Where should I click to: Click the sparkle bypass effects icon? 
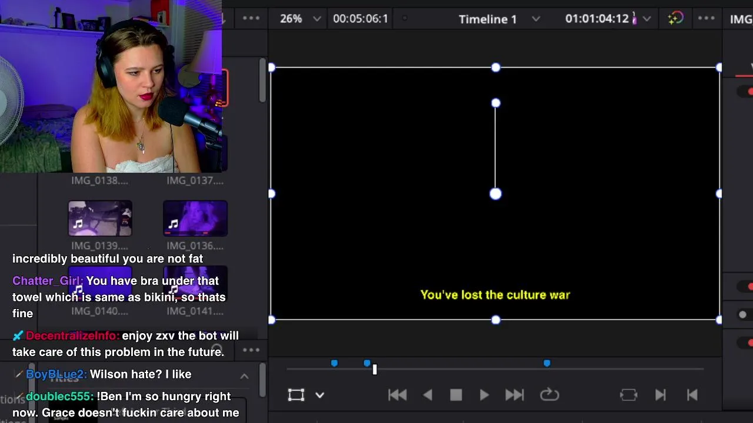point(675,18)
